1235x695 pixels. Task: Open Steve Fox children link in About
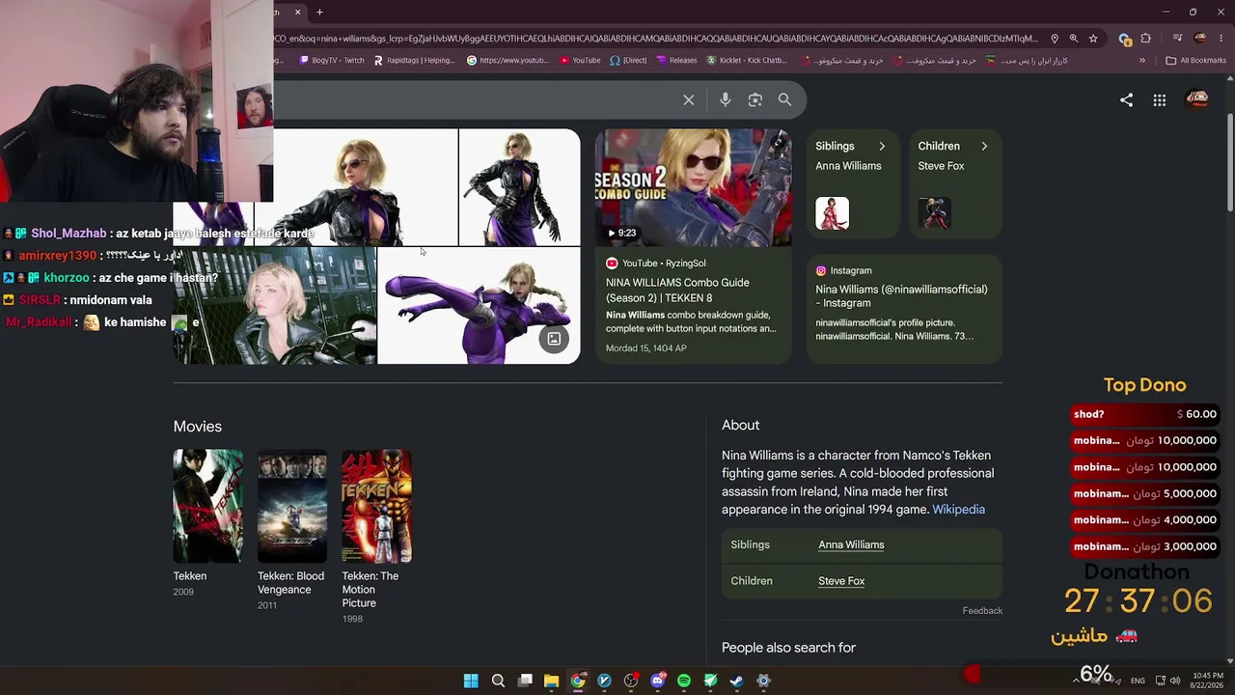pyautogui.click(x=841, y=581)
